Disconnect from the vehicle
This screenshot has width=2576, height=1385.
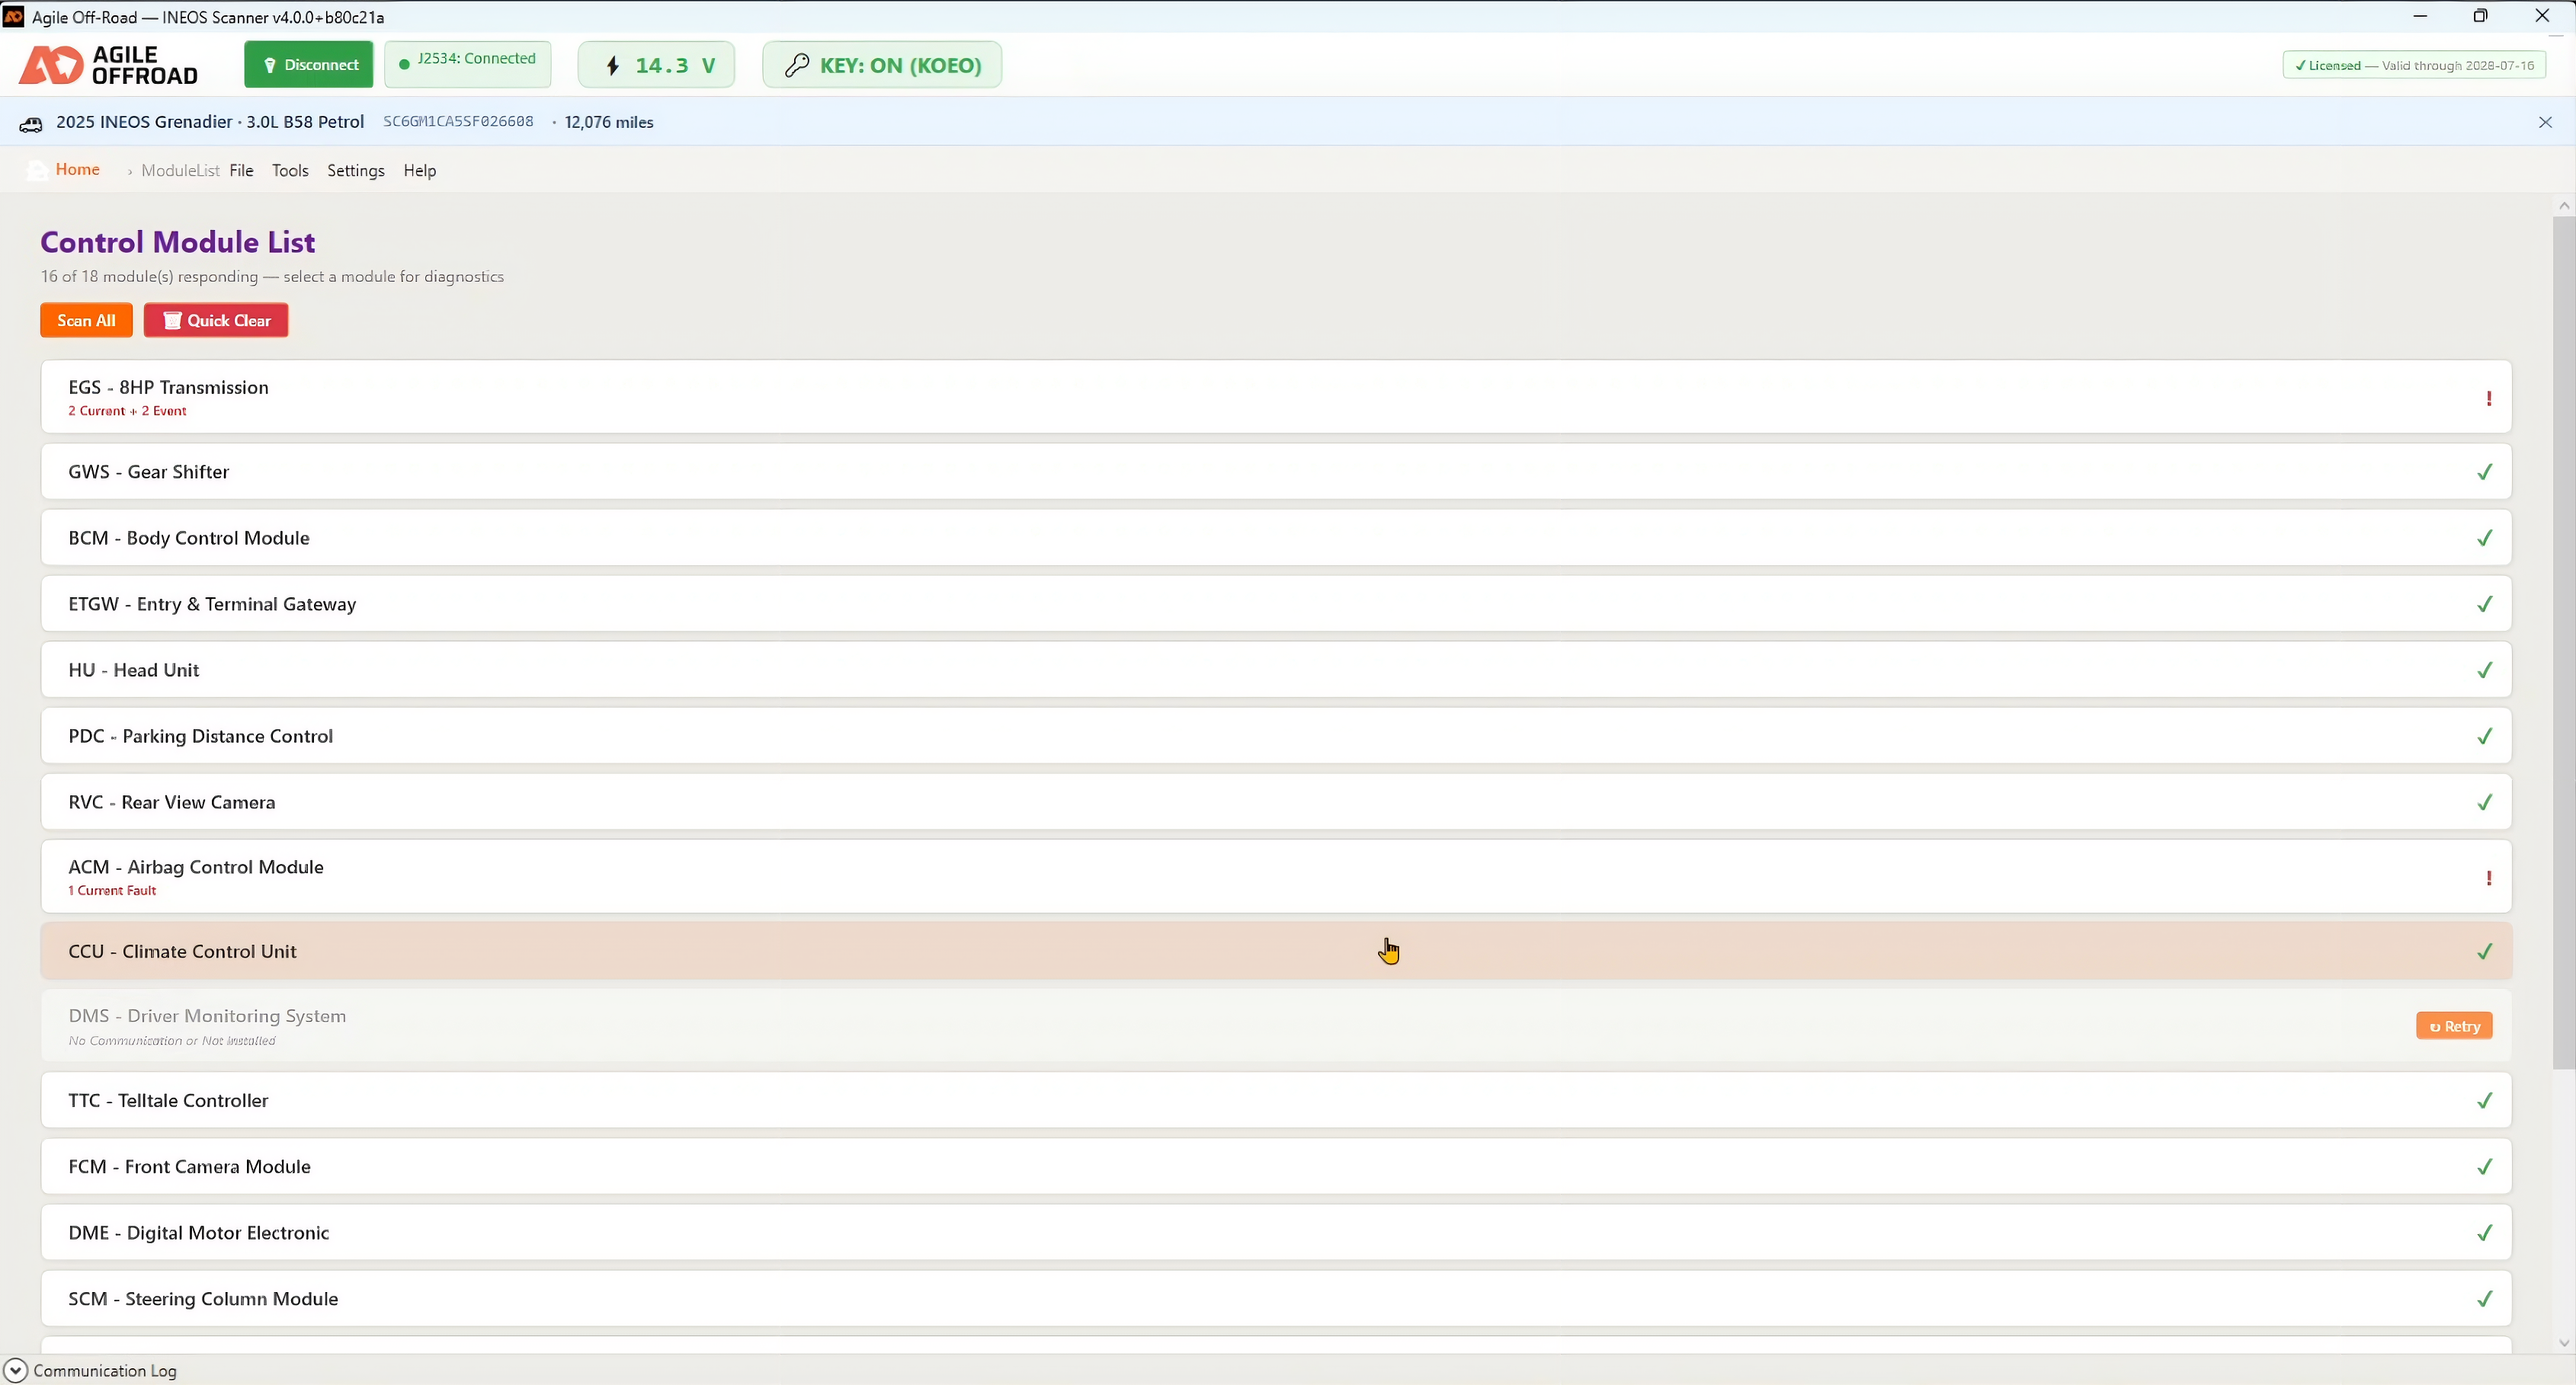pyautogui.click(x=309, y=65)
